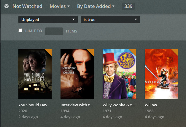This screenshot has height=127, width=186.
Task: Click the year 1994 under Interview with the Vampire
Action: (x=65, y=111)
